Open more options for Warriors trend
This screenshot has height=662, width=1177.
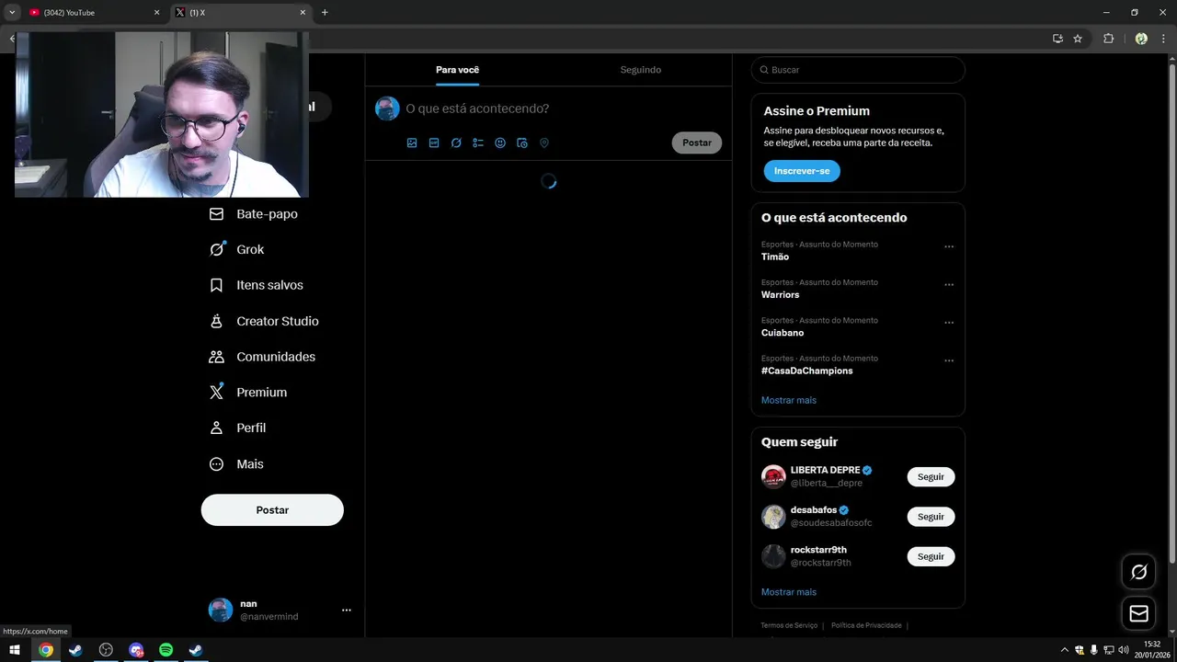tap(949, 285)
